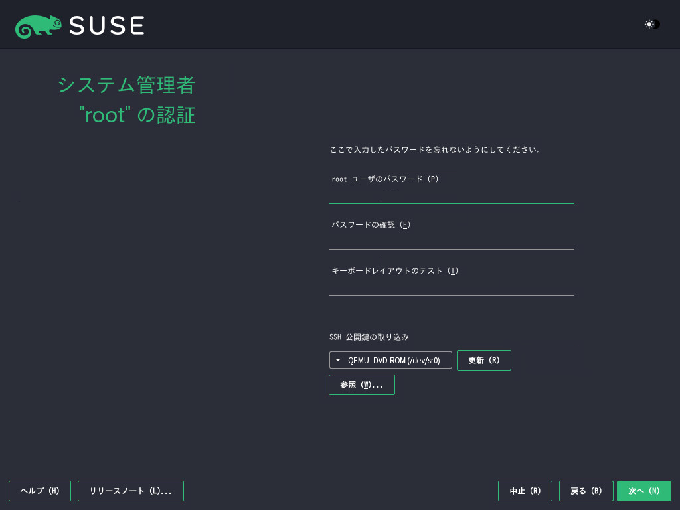The height and width of the screenshot is (510, 680).
Task: Click the キーボードレイアウトのテスト (T) label
Action: coord(395,270)
